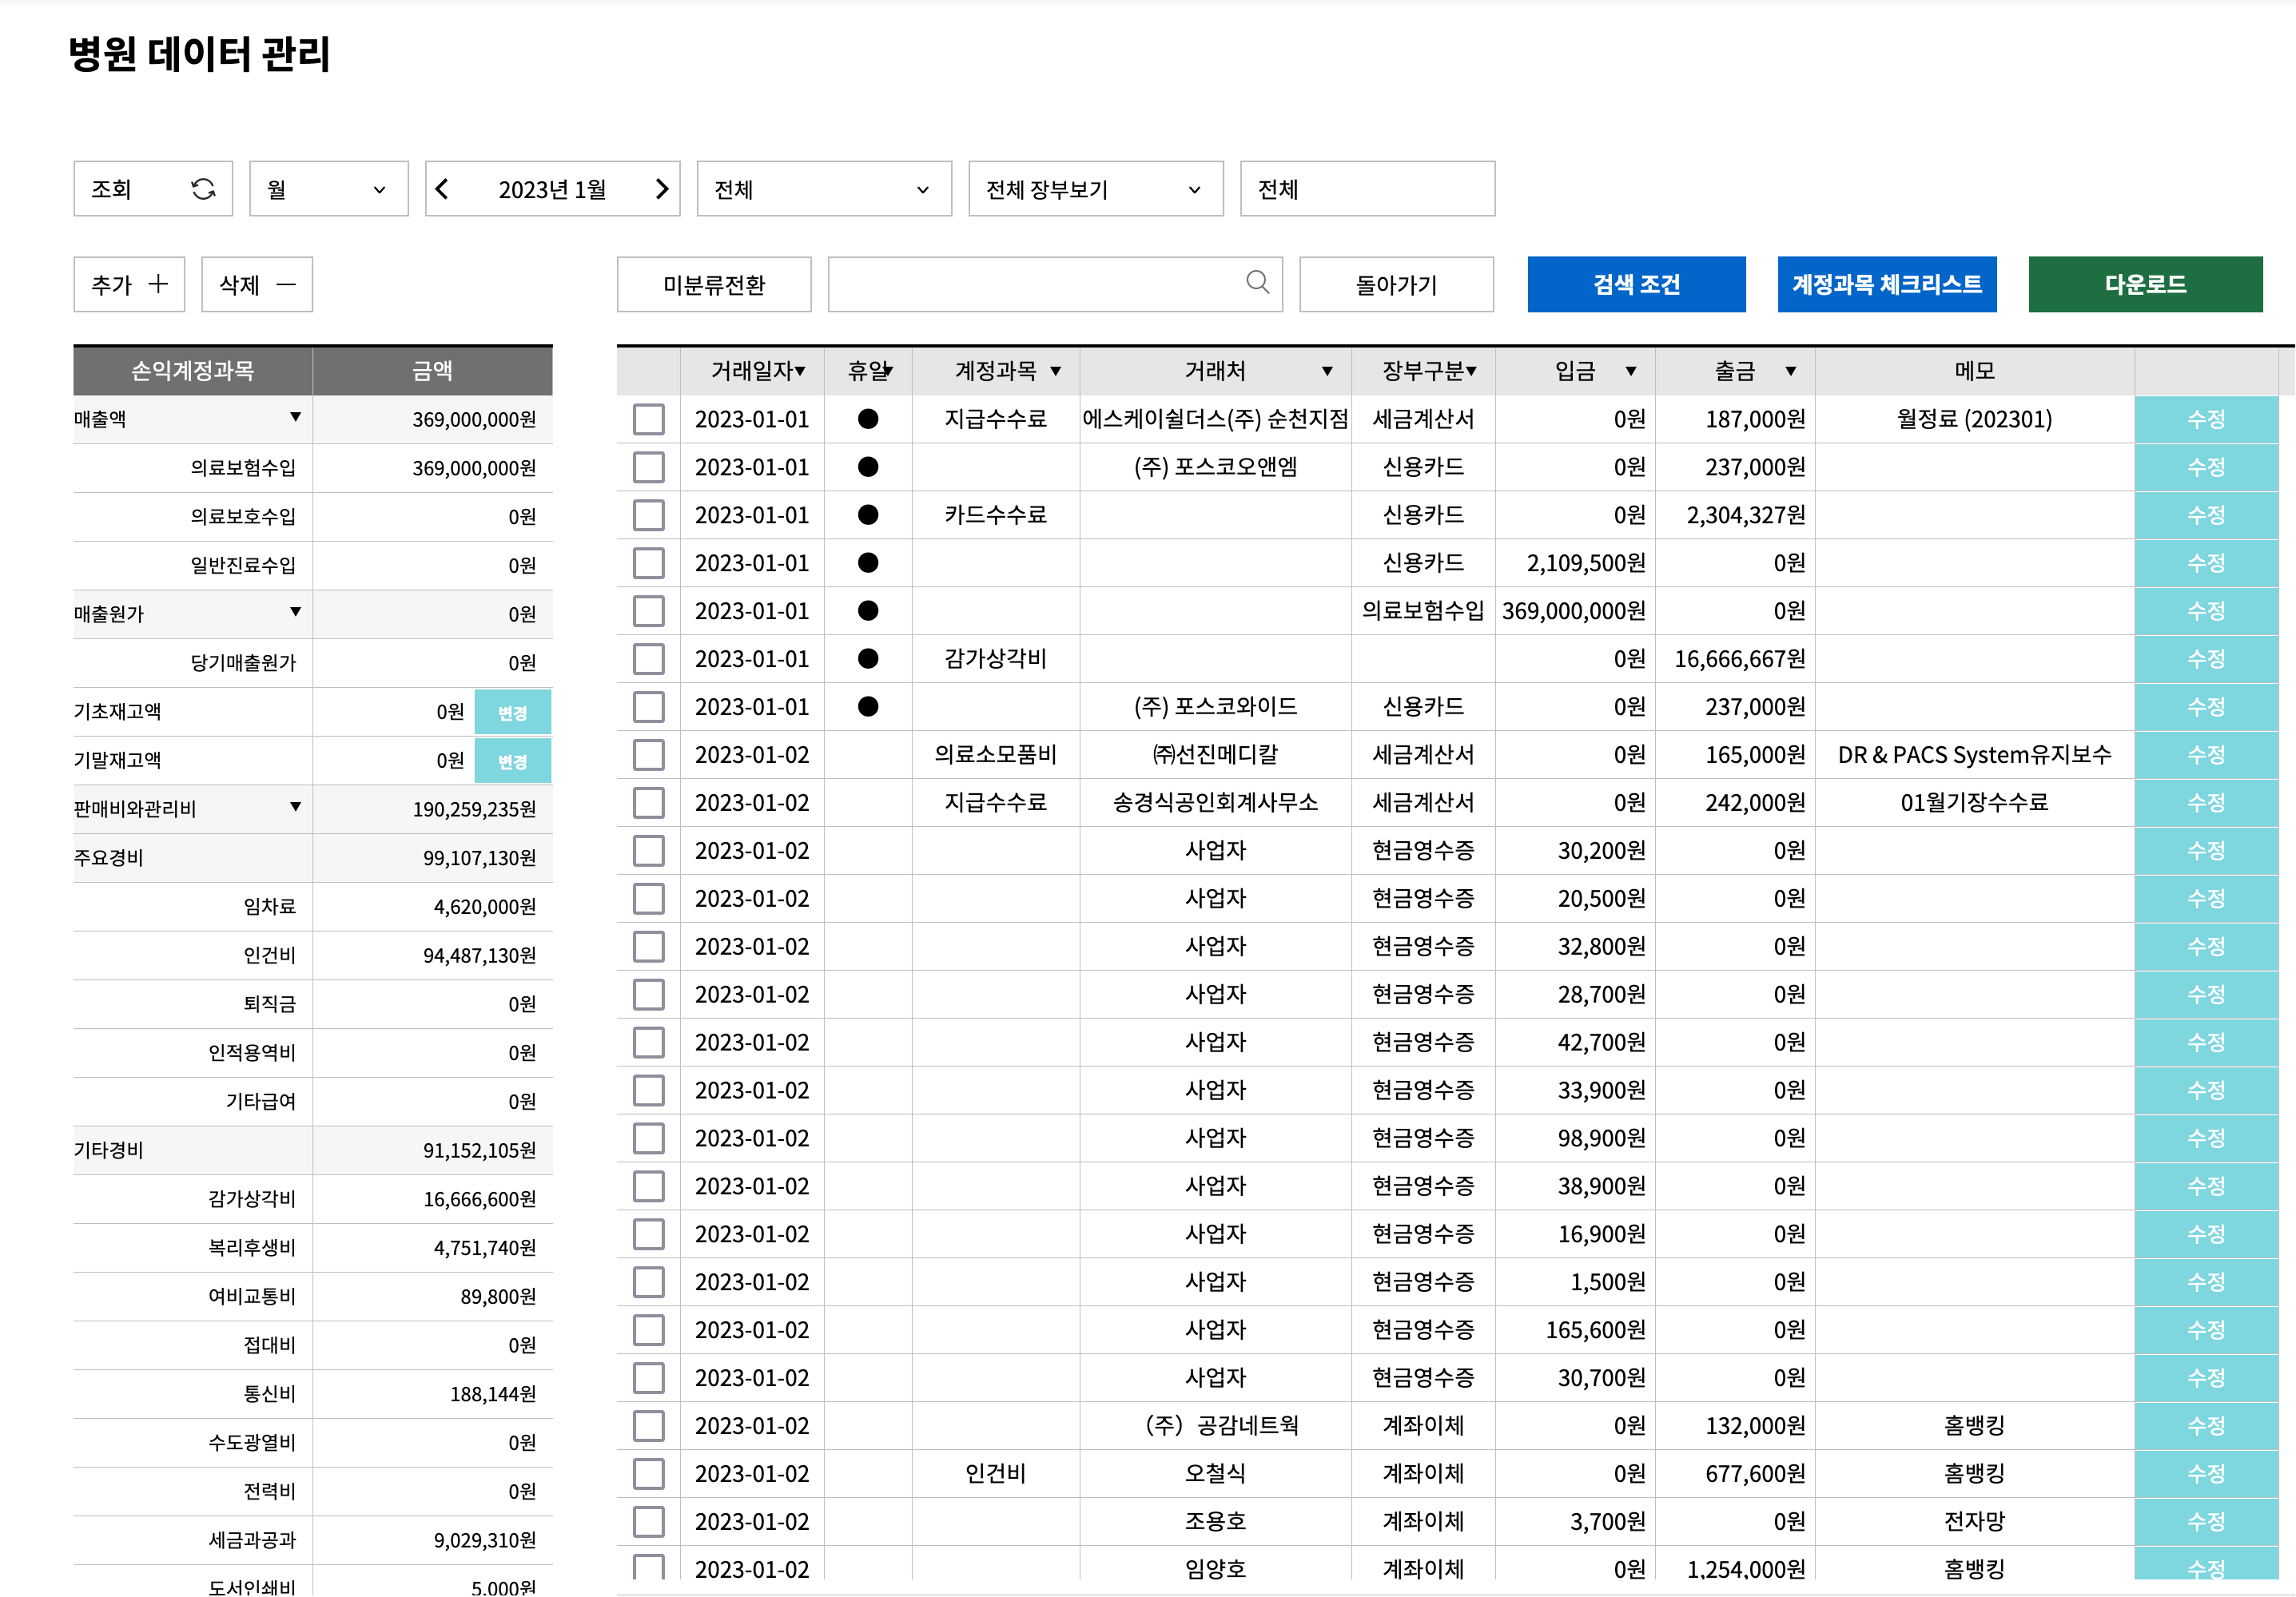Open the 거래처 column header filter
This screenshot has width=2296, height=1597.
point(1327,371)
